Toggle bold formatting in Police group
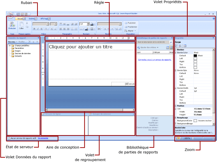This screenshot has height=162, width=217. coord(34,29)
